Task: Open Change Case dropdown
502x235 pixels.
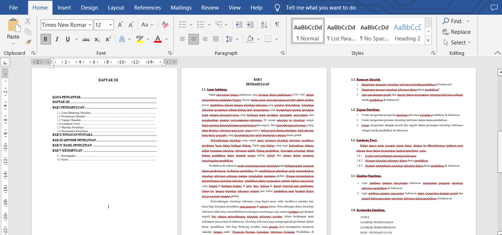Action: 147,24
